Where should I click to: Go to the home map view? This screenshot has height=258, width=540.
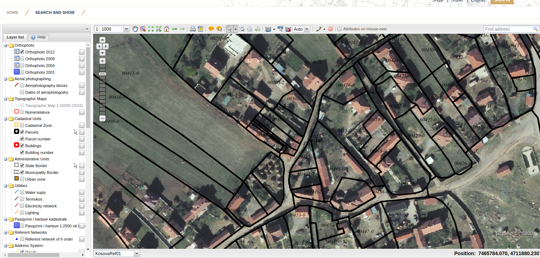(x=166, y=29)
